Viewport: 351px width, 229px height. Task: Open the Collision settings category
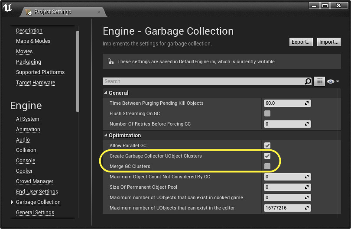26,150
